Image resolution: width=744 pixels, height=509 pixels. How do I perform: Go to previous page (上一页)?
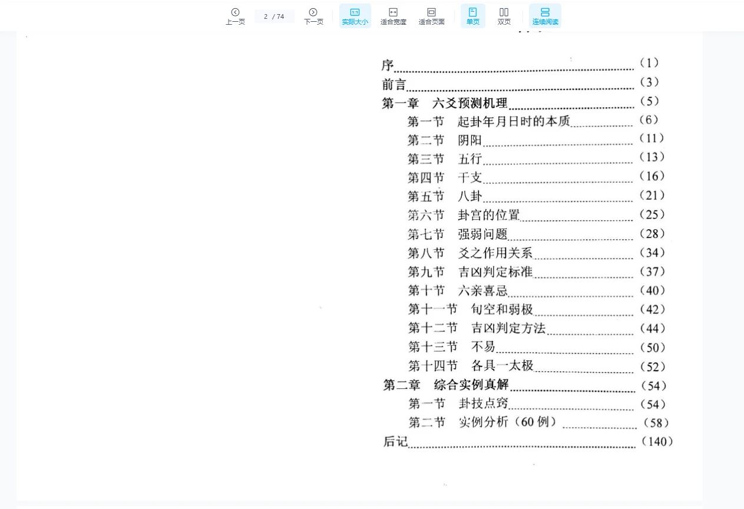pyautogui.click(x=235, y=16)
